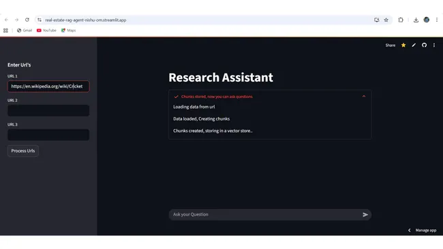Screen dimensions: 443x249
Task: Reload the page with the refresh icon
Action: [27, 20]
